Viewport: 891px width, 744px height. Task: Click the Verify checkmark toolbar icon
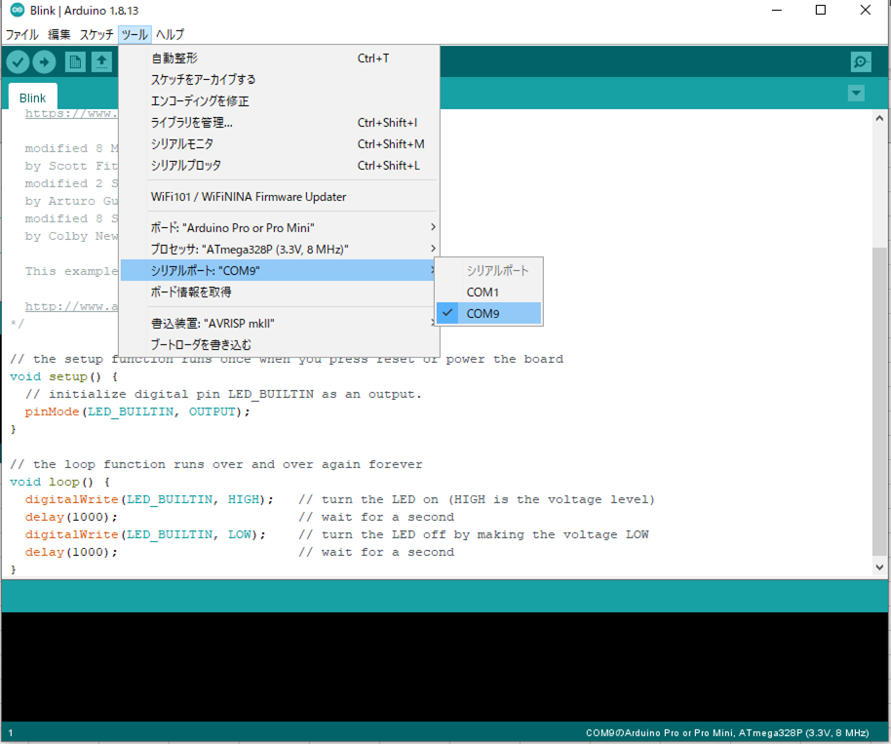pos(19,61)
